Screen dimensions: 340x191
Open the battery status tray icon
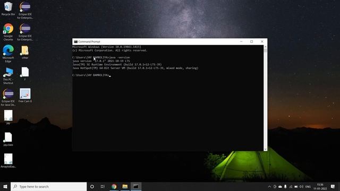(296, 187)
